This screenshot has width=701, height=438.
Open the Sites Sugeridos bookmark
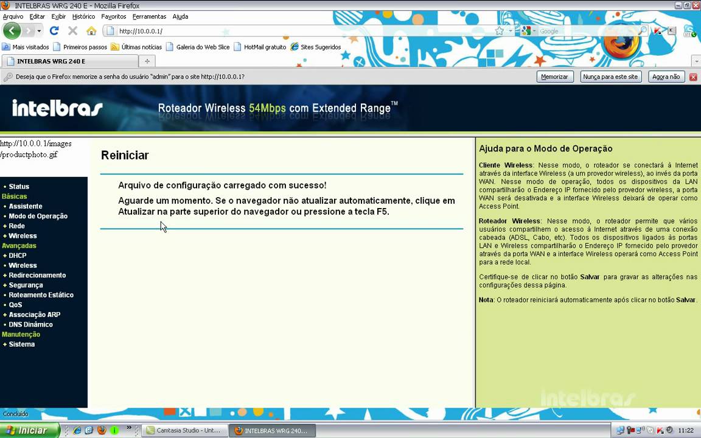tap(316, 47)
